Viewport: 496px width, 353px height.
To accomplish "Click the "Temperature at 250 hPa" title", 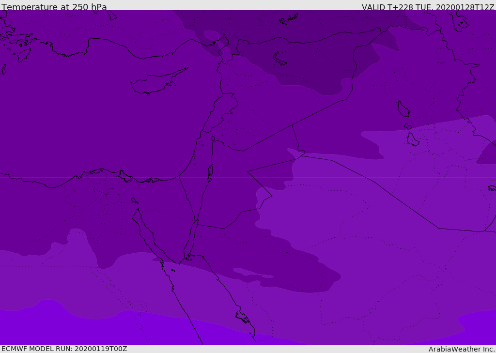I will pos(54,7).
